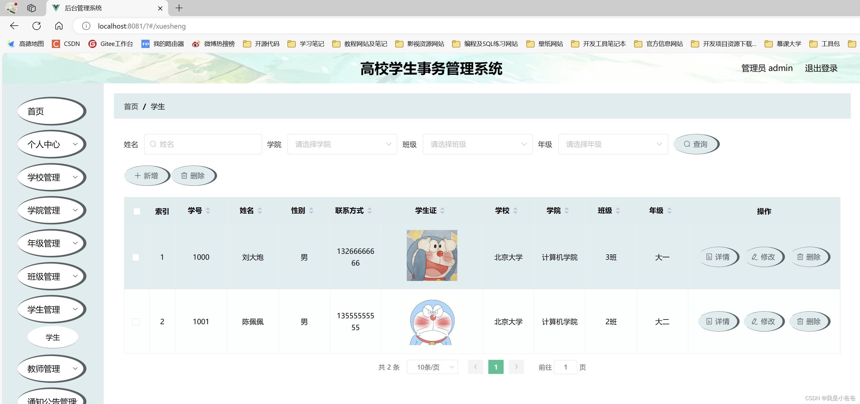This screenshot has width=860, height=404.
Task: Open the 请选择学院 dropdown
Action: coord(342,144)
